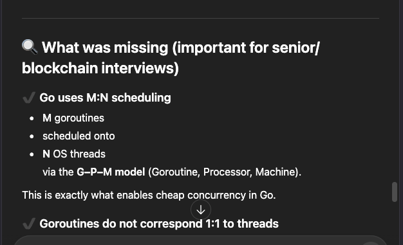Click the Go uses M:N scheduling subheading
The height and width of the screenshot is (245, 403).
[x=105, y=98]
